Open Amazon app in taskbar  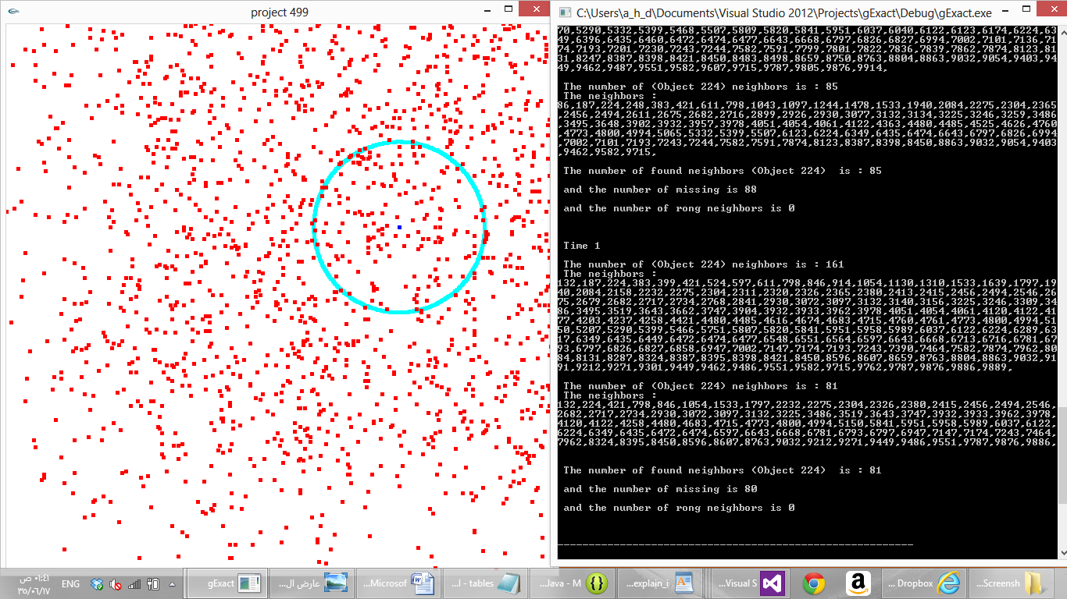[x=858, y=583]
